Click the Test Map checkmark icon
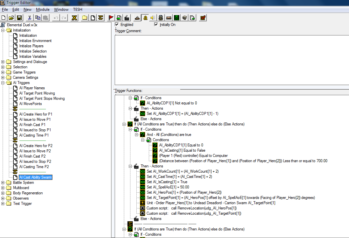Image resolution: width=349 pixels, height=238 pixels. coord(203,18)
